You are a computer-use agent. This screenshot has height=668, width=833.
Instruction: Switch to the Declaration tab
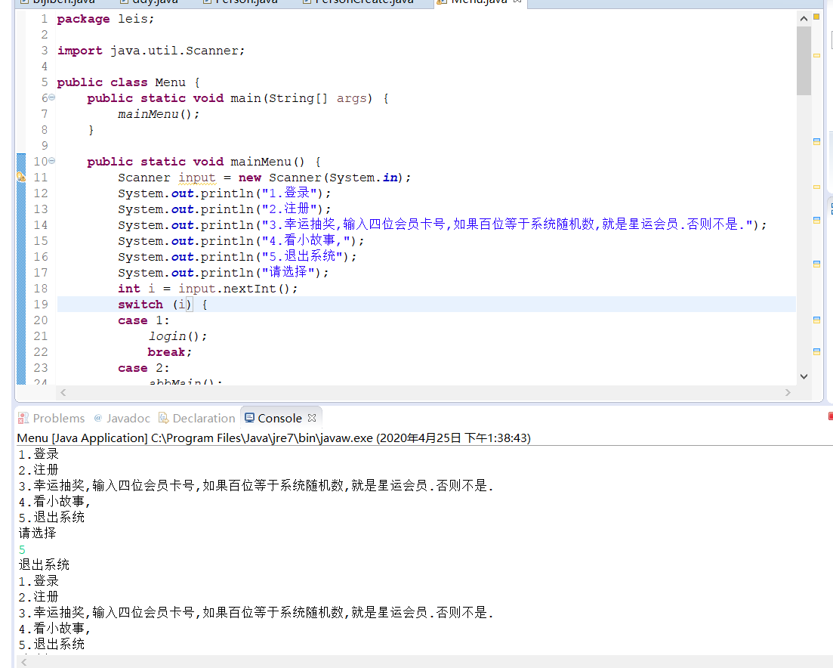[x=197, y=418]
